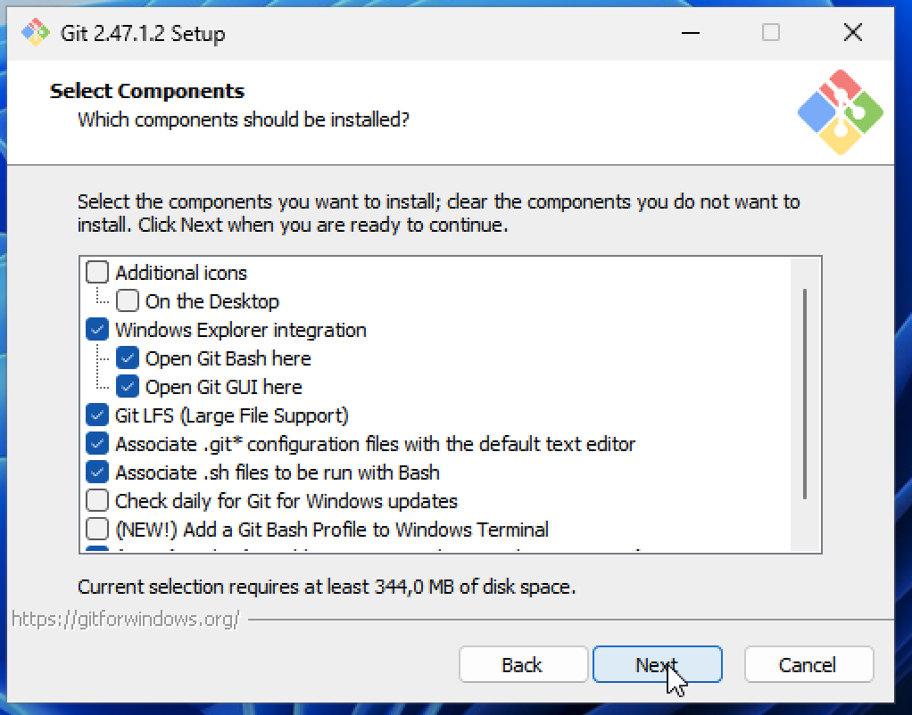912x715 pixels.
Task: Toggle the partially visible last checkbox
Action: coord(97,548)
